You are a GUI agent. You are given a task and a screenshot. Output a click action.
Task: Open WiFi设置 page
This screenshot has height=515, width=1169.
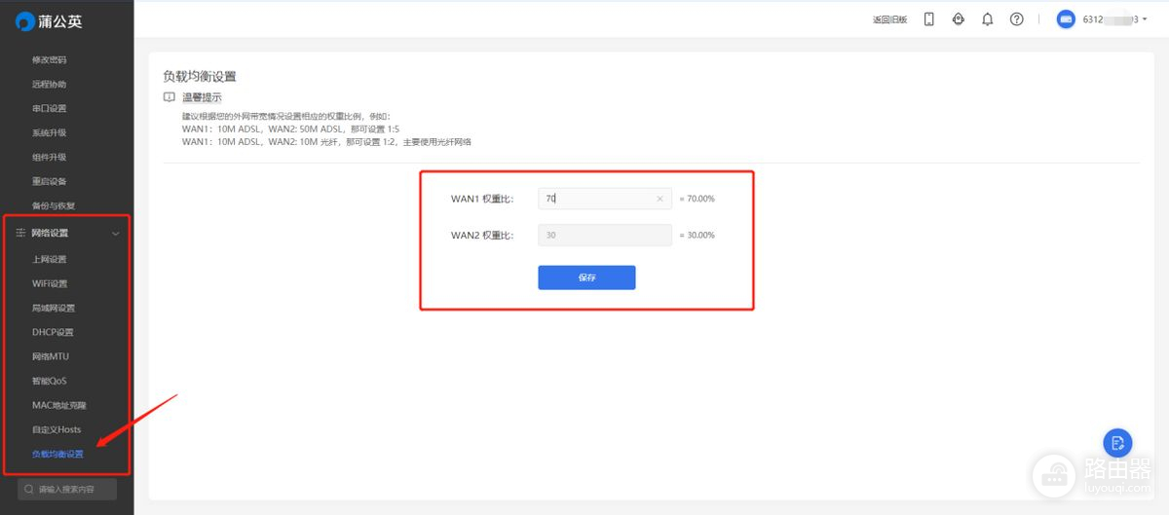tap(51, 283)
